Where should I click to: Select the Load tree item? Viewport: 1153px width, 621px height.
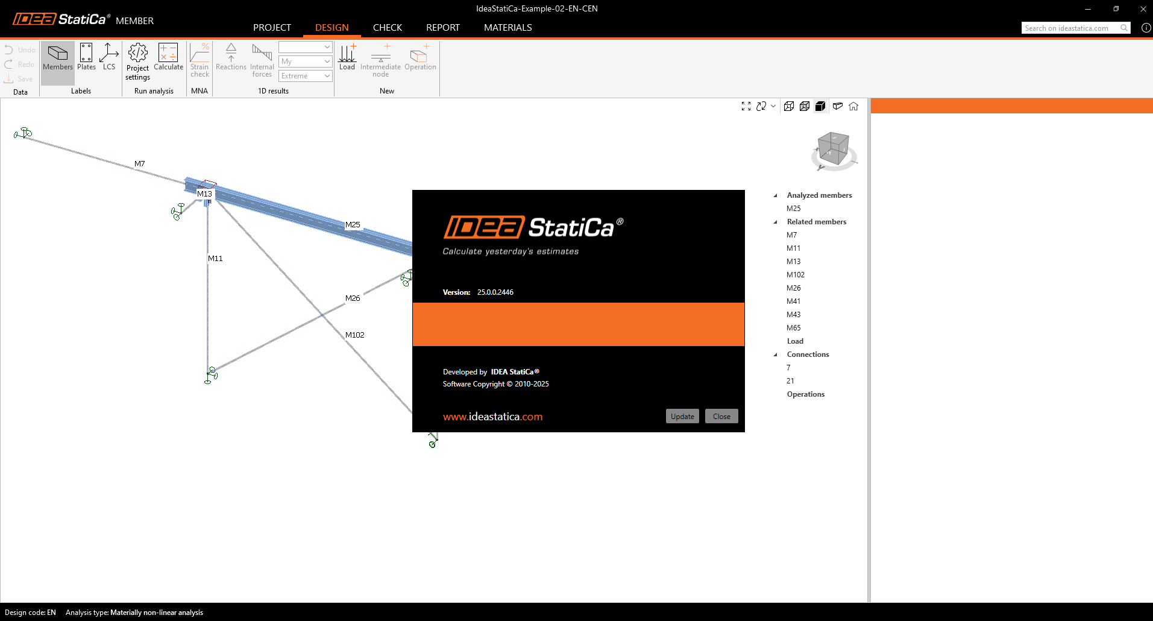point(795,341)
